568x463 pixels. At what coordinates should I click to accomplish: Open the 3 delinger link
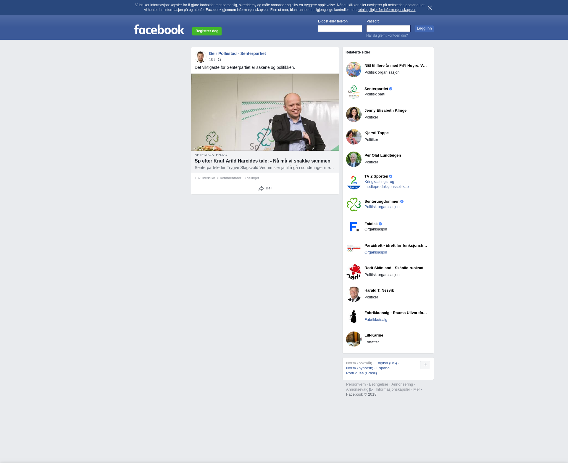point(251,178)
